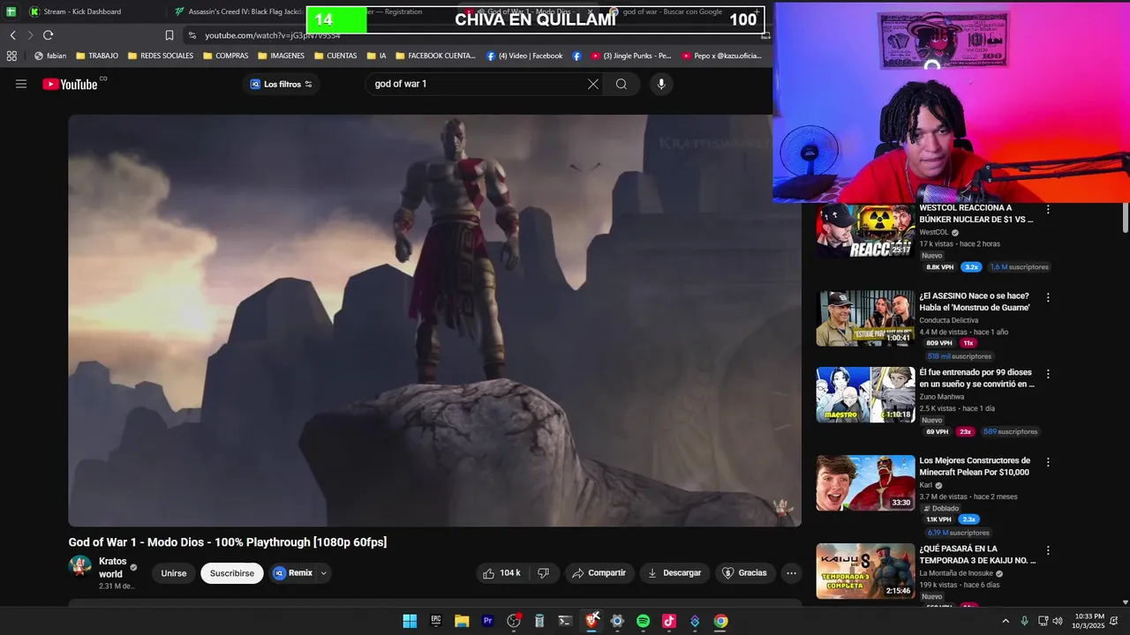Image resolution: width=1130 pixels, height=635 pixels.
Task: Open the 'Pepo x @kazu.oficia' bookmark
Action: [x=721, y=56]
